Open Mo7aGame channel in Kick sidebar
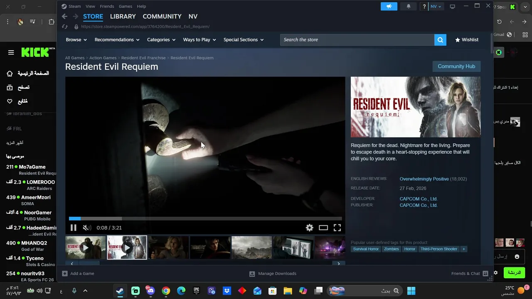532x299 pixels. point(31,170)
